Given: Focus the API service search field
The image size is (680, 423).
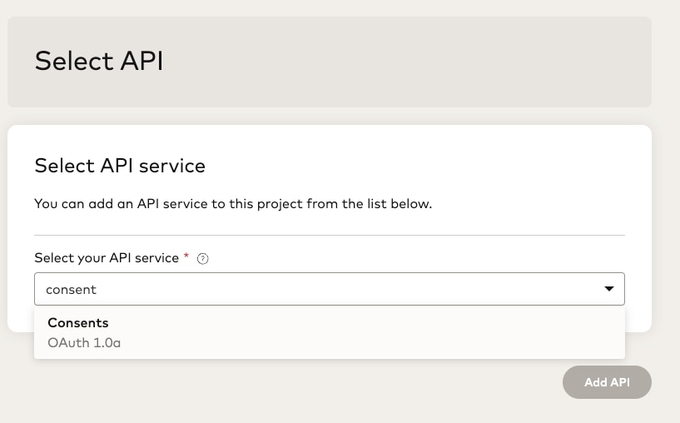Looking at the screenshot, I should pyautogui.click(x=316, y=289).
